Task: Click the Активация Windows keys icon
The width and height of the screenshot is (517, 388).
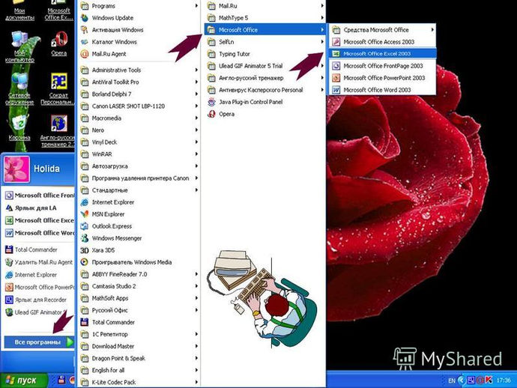Action: [85, 30]
